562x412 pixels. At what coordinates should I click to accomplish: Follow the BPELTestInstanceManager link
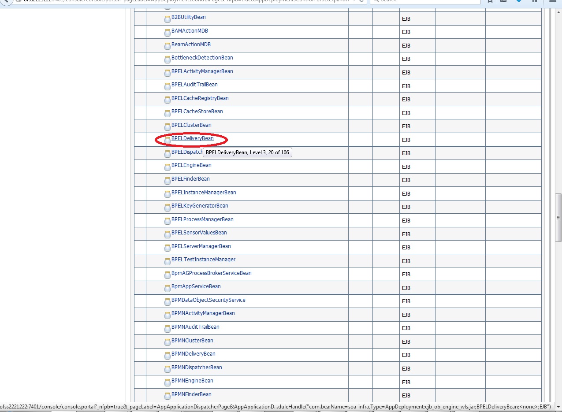[204, 260]
